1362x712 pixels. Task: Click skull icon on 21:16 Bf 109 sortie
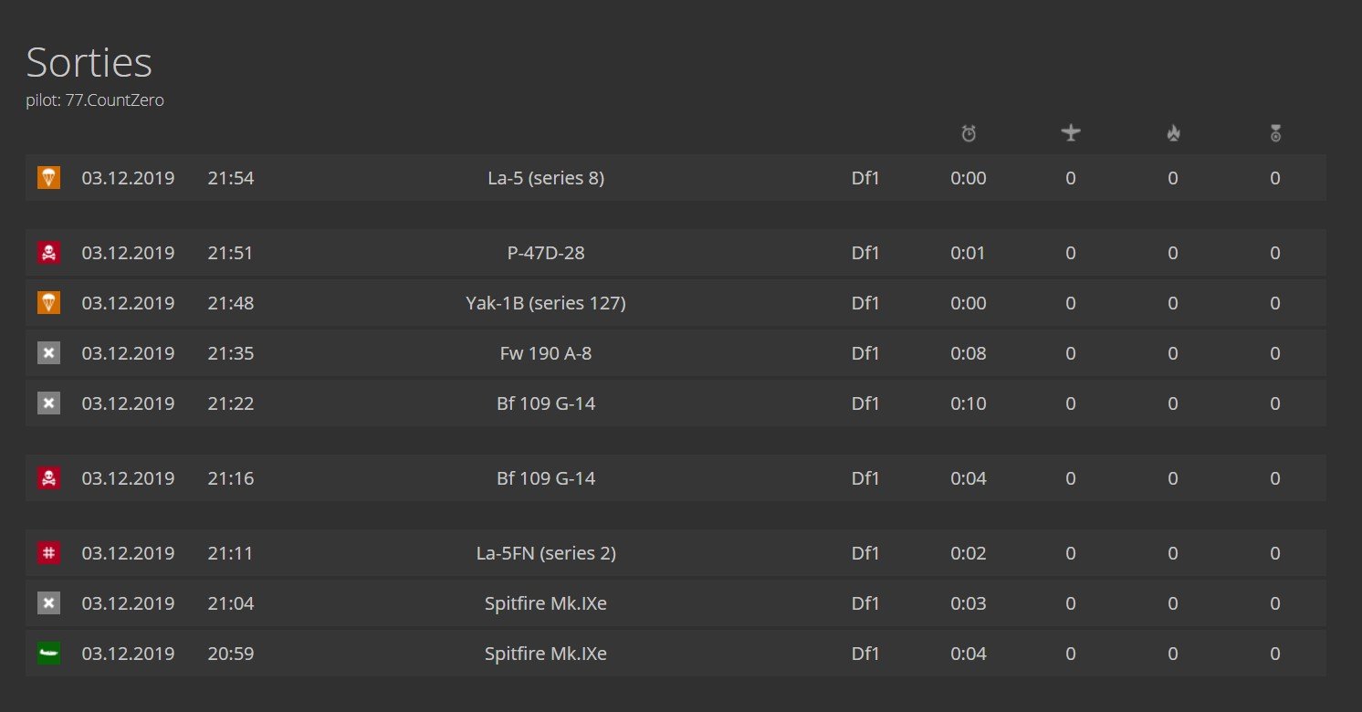coord(49,478)
